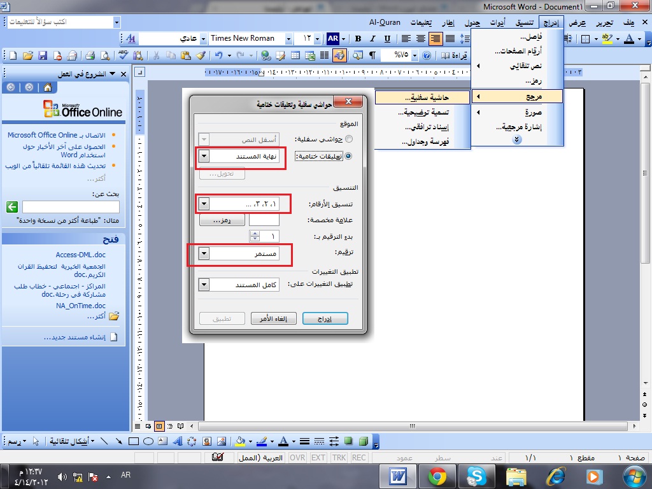This screenshot has height=489, width=652.
Task: Click the Styles and Formatting AA icon
Action: (131, 39)
